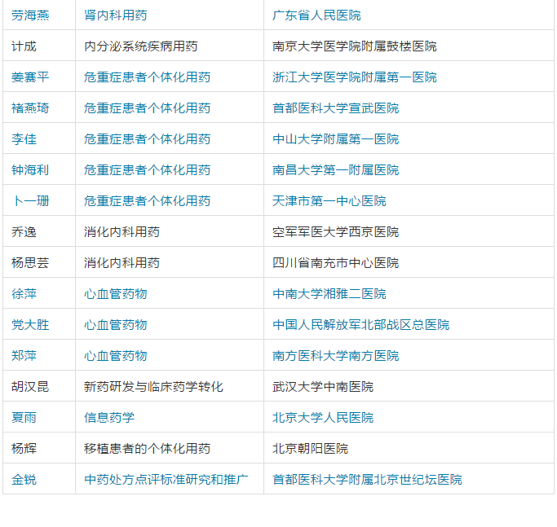Select 南京大学医学院附属鼓楼医院 text
Screen dimensions: 557x527
pyautogui.click(x=355, y=46)
